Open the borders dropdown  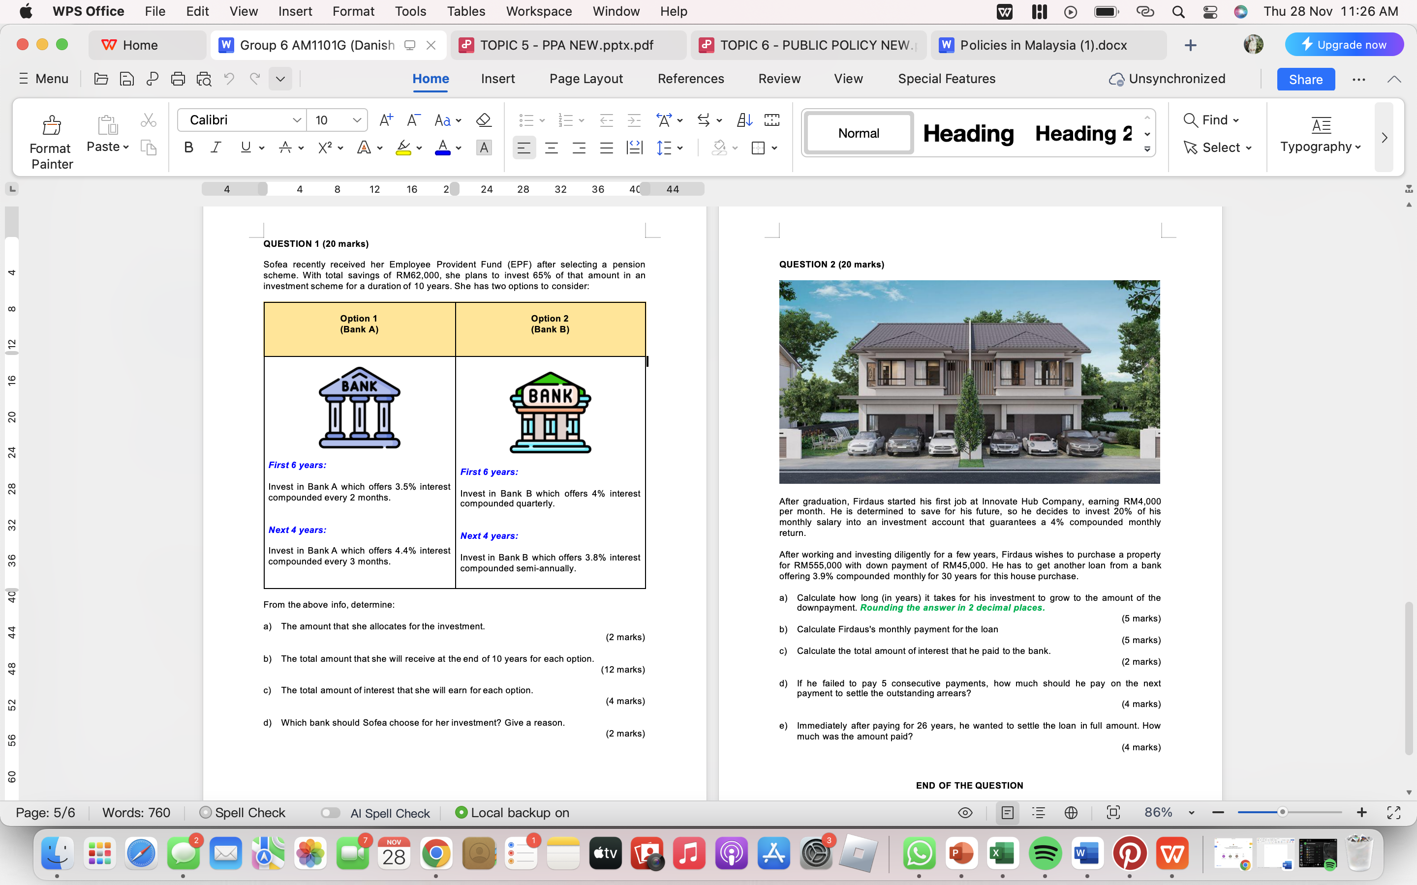click(x=774, y=148)
